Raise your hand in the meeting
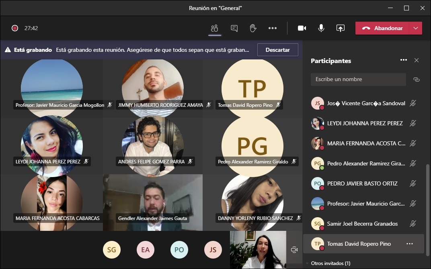Screen dimensions: 431x269 [253, 28]
